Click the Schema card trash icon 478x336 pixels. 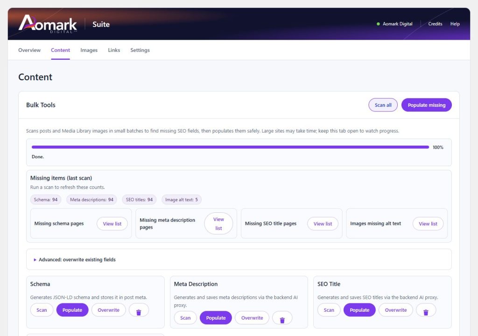pyautogui.click(x=139, y=310)
